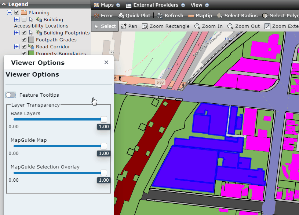Collapse the Planning group in the Legend
This screenshot has width=299, height=215.
point(9,12)
